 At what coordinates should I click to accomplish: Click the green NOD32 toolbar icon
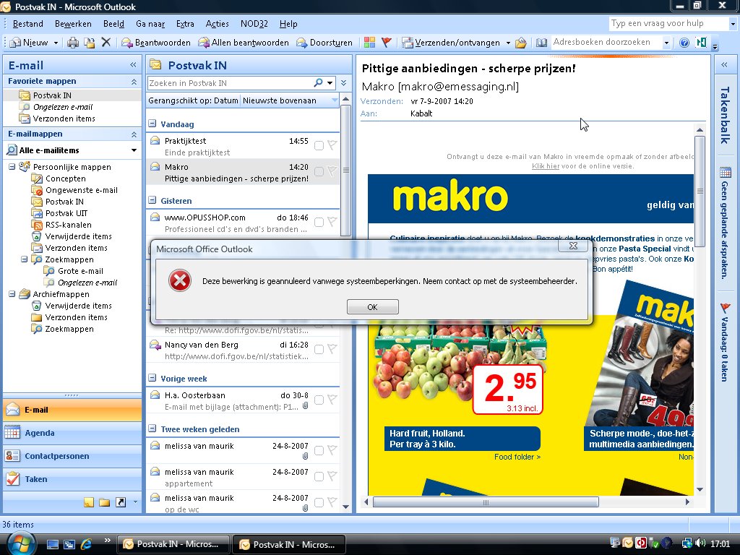(701, 43)
